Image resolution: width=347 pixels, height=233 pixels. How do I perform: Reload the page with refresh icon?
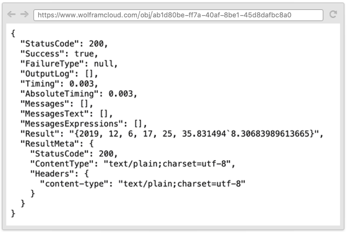(x=333, y=15)
